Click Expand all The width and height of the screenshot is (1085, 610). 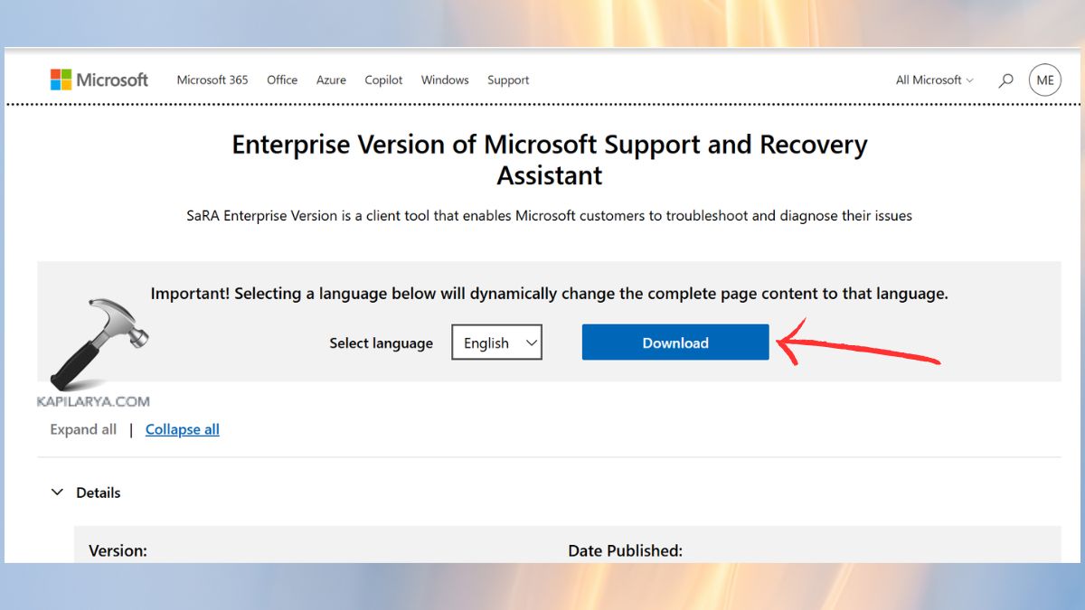[83, 429]
